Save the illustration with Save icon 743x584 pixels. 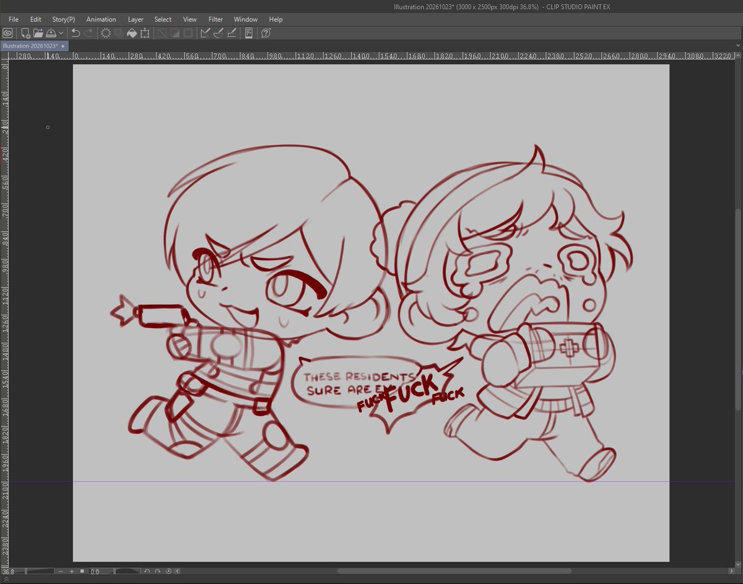click(x=51, y=33)
